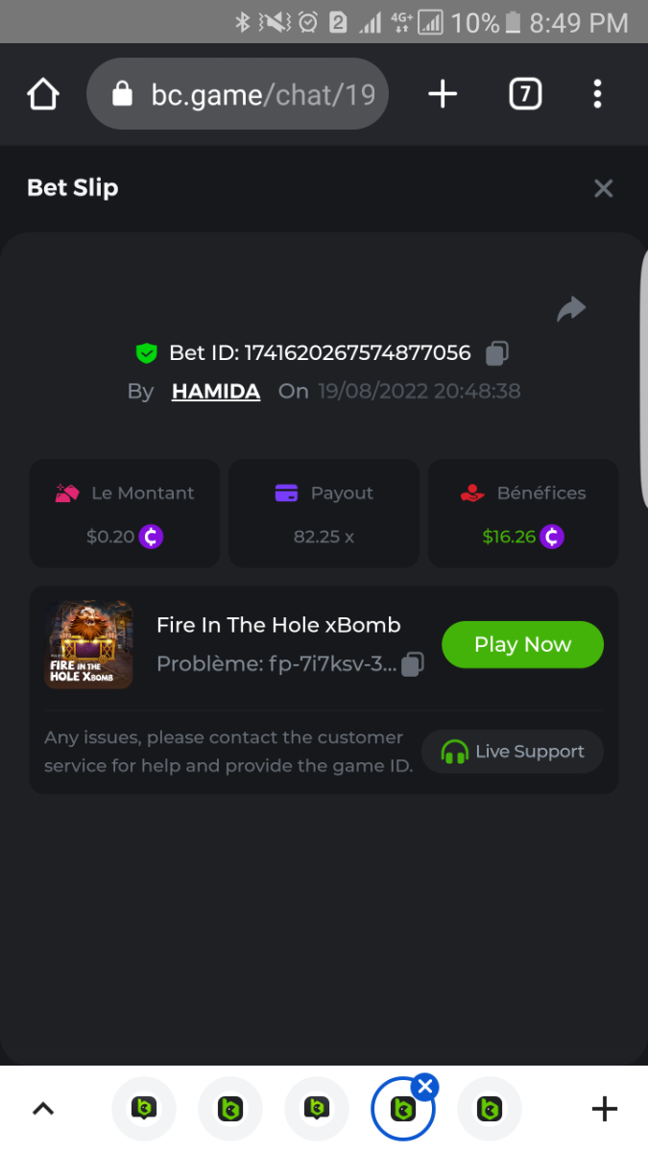Image resolution: width=648 pixels, height=1152 pixels.
Task: Open a new tab with plus icon
Action: 442,94
